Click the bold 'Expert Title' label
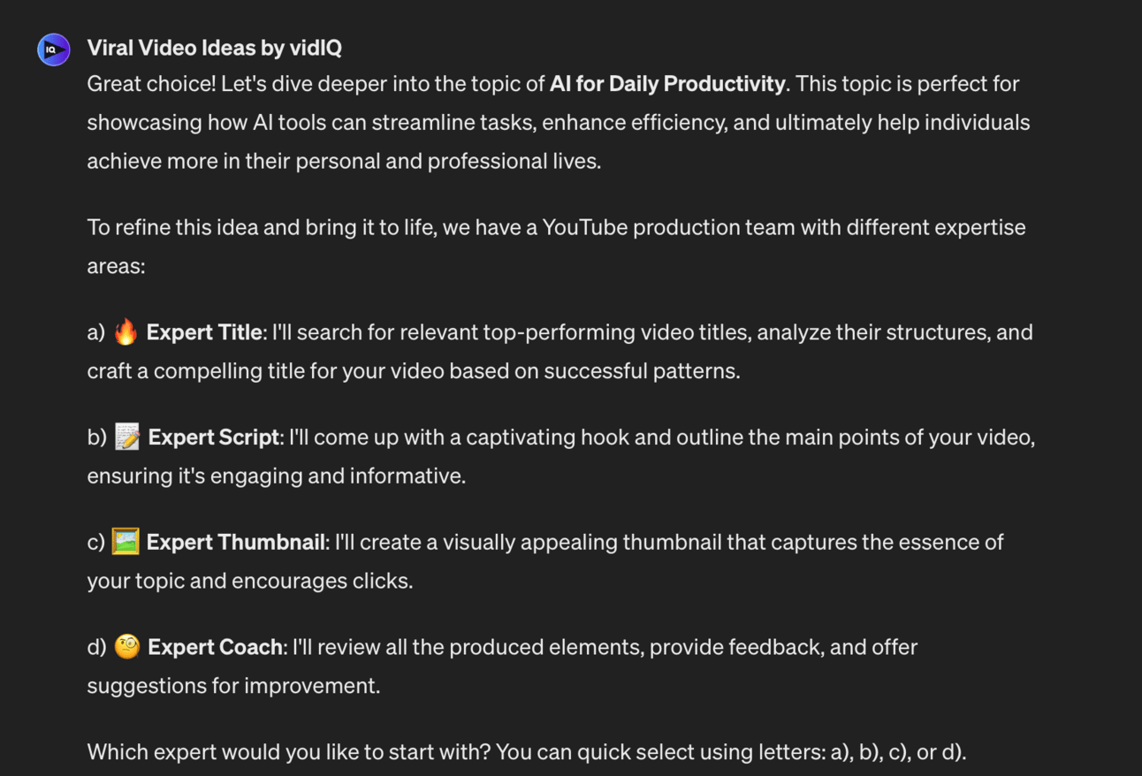Screen dimensions: 1142x776 pos(204,332)
